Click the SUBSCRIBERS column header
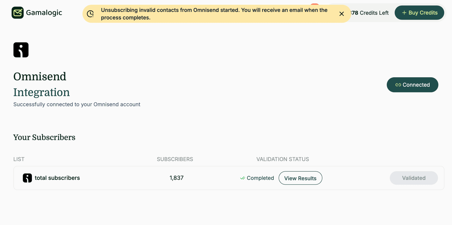Image resolution: width=452 pixels, height=225 pixels. (175, 159)
